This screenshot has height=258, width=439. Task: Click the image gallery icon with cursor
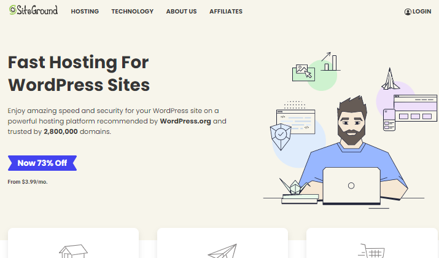pyautogui.click(x=303, y=73)
